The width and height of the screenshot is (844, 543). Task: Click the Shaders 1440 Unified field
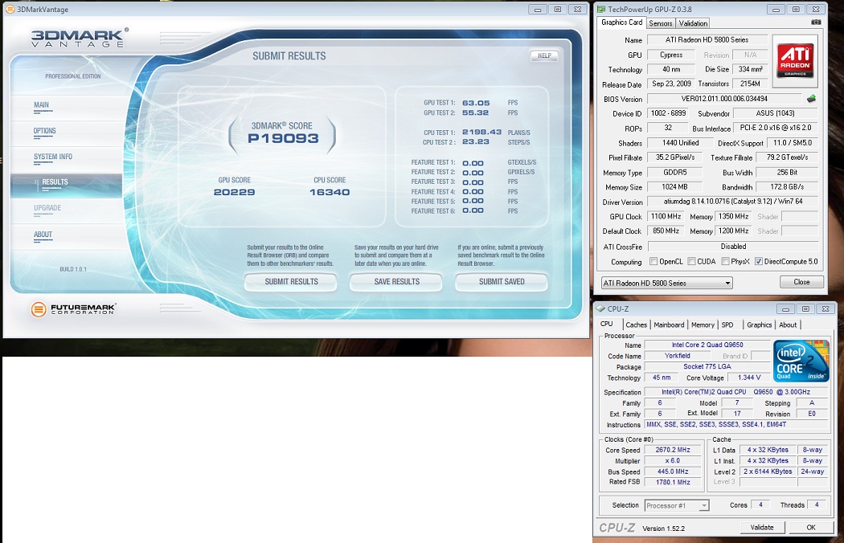point(680,143)
